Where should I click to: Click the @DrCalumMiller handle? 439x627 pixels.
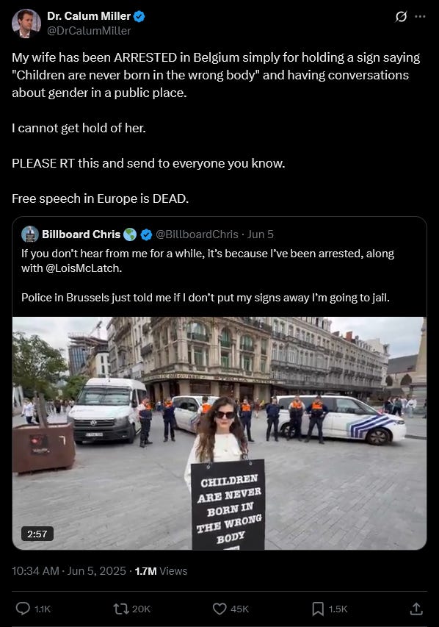point(89,31)
